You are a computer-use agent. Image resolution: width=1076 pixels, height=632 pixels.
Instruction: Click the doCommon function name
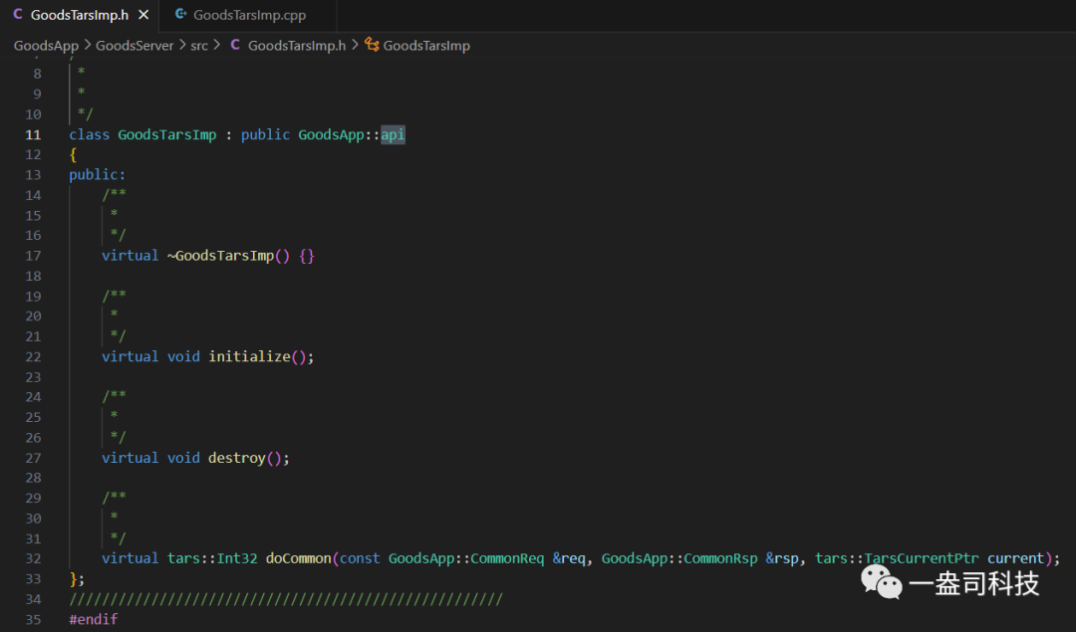(x=299, y=558)
